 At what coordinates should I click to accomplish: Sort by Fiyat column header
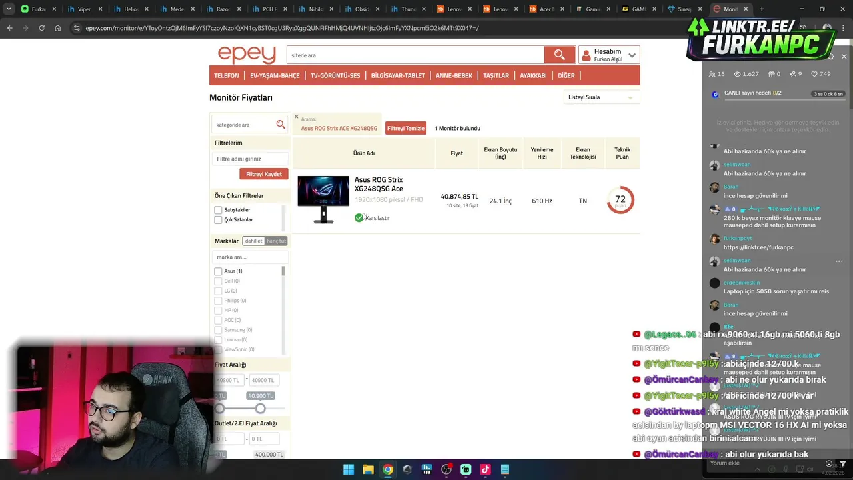(x=456, y=153)
